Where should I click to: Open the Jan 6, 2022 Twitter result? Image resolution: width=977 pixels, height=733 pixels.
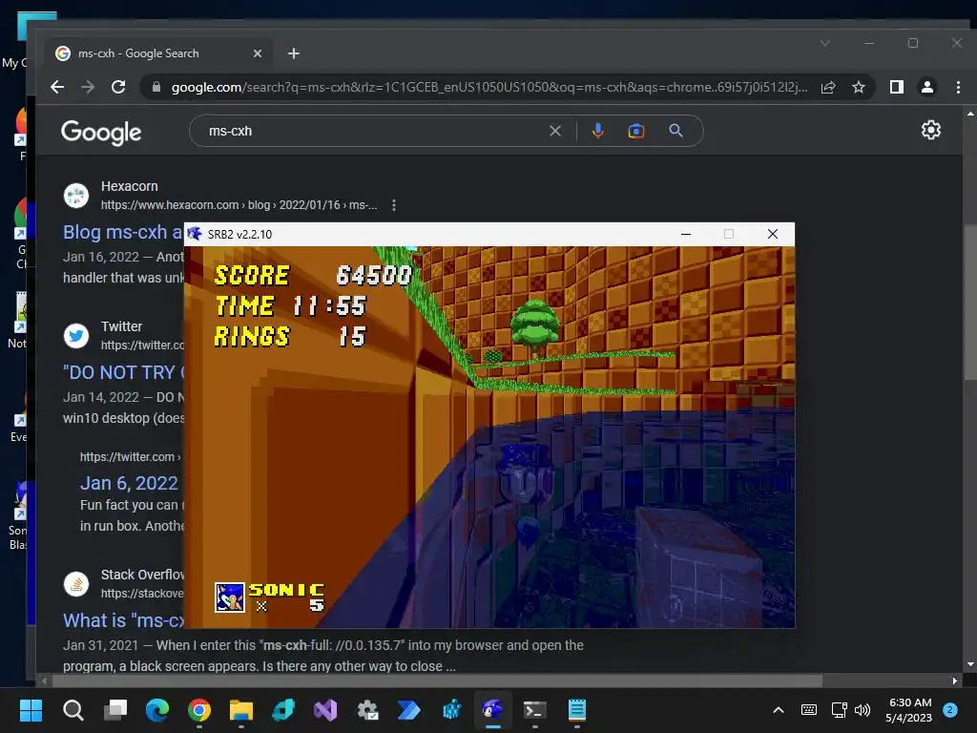tap(129, 484)
